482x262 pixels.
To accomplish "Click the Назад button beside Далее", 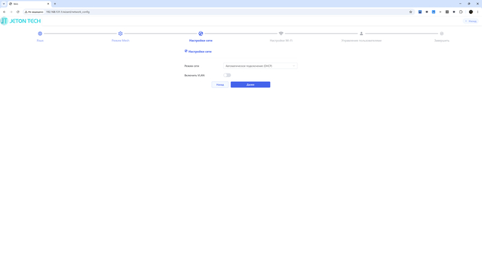I will click(x=220, y=85).
